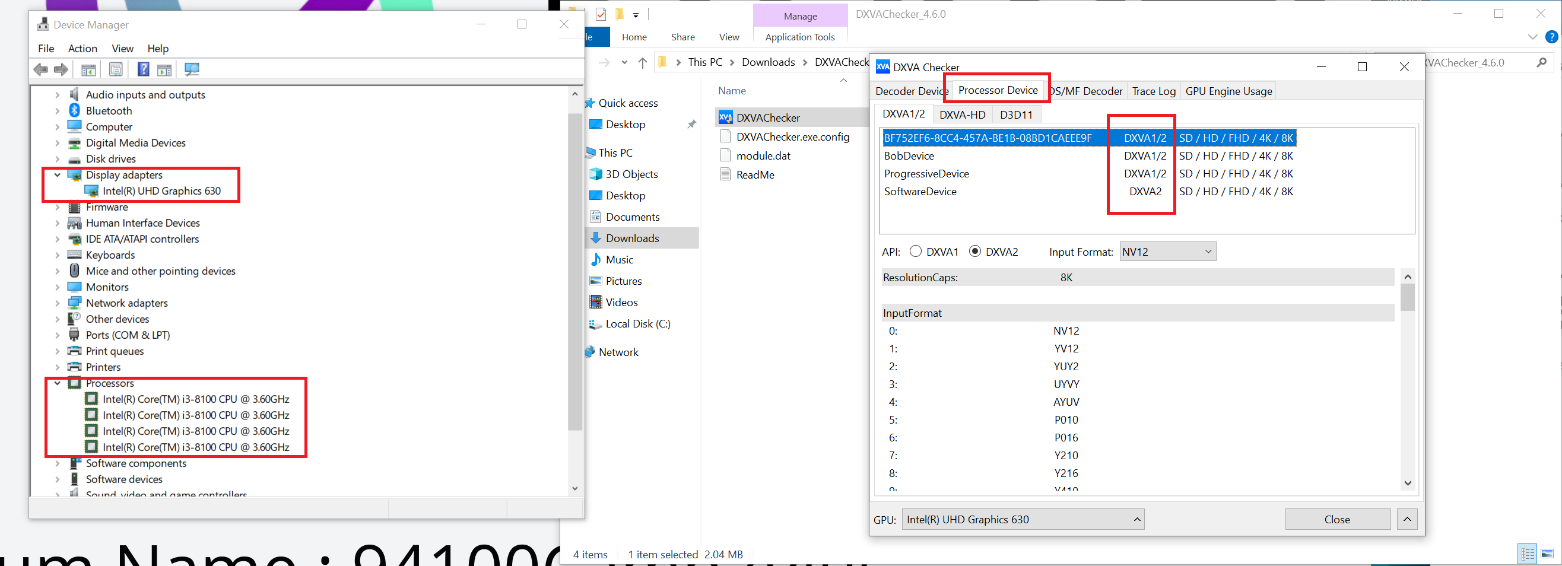This screenshot has height=566, width=1562.
Task: Click the Help toolbar icon in Device Manager
Action: click(x=143, y=69)
